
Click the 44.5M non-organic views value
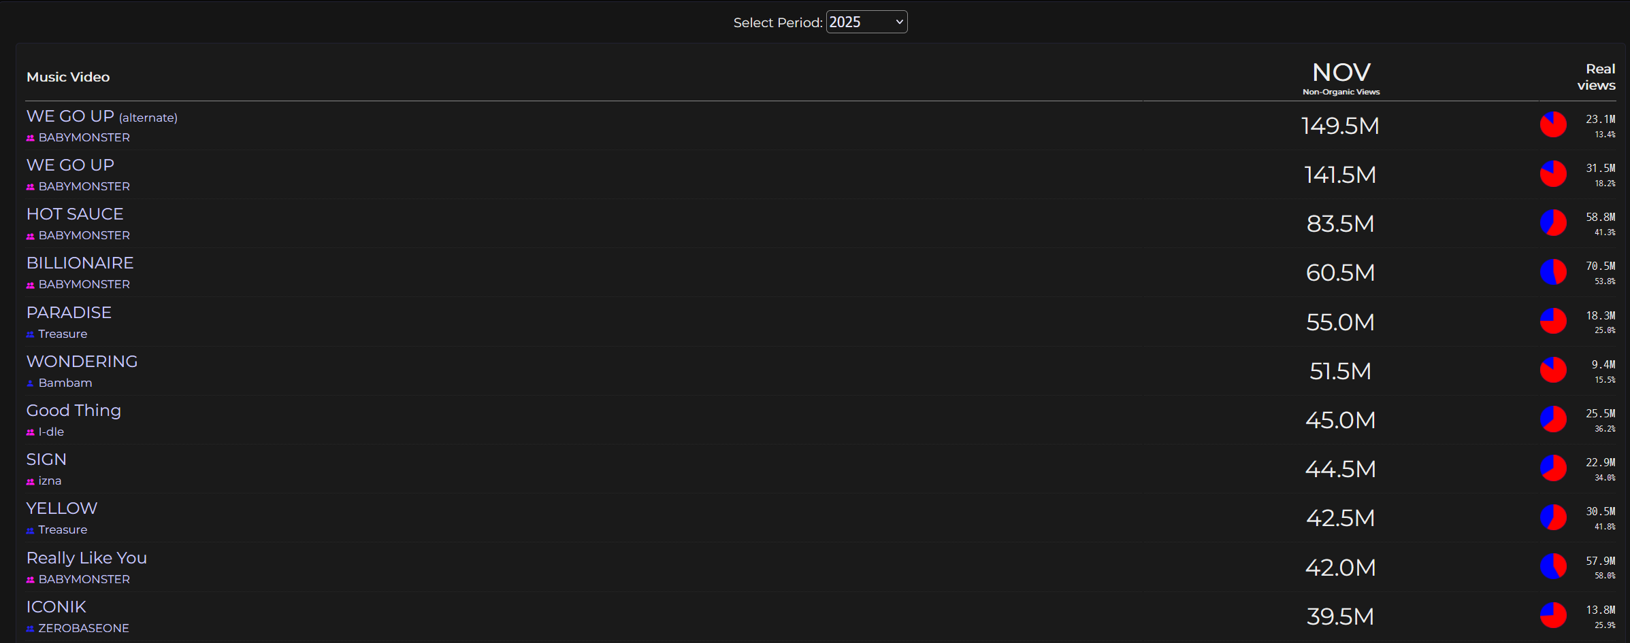coord(1341,469)
